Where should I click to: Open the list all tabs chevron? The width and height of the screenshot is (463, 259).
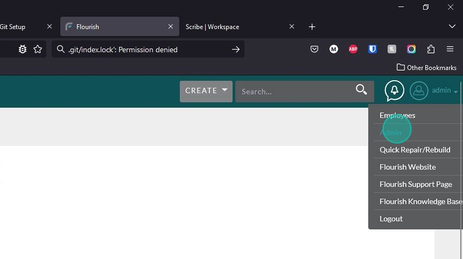click(452, 26)
